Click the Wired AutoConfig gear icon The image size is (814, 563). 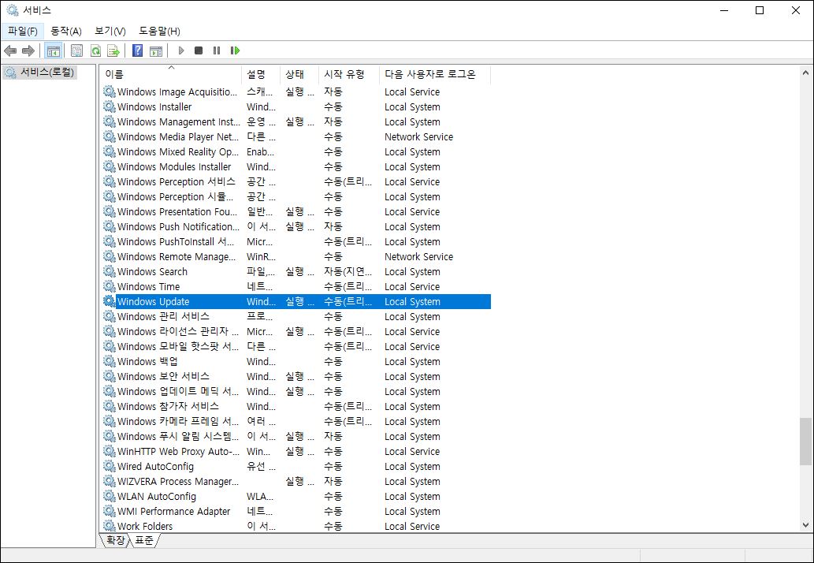click(x=109, y=466)
